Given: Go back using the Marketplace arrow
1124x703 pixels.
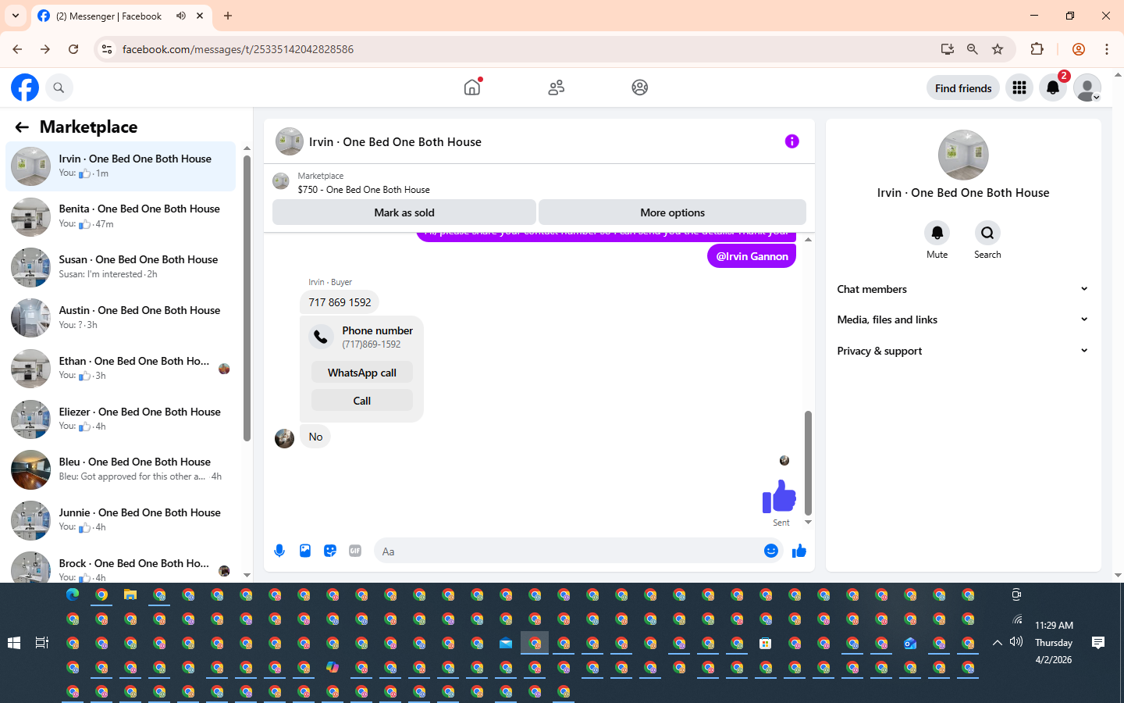Looking at the screenshot, I should pos(22,127).
